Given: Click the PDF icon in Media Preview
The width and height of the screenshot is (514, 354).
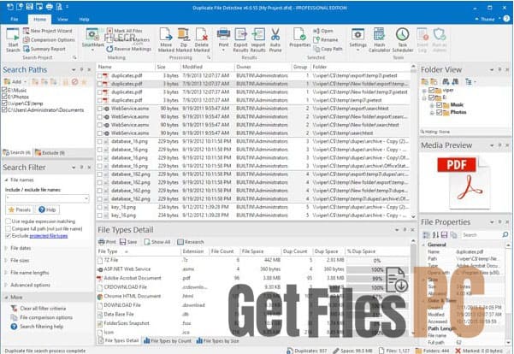Looking at the screenshot, I should (x=464, y=182).
